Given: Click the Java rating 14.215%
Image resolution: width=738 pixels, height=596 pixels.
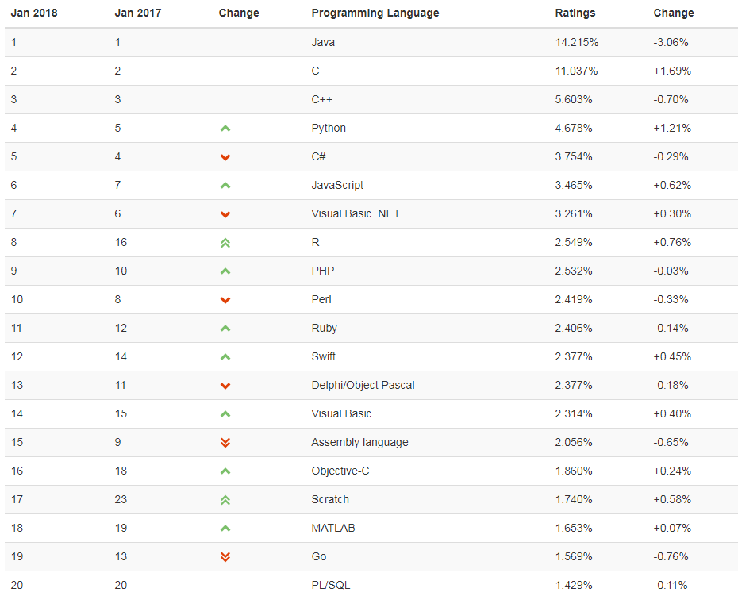Looking at the screenshot, I should [x=577, y=42].
